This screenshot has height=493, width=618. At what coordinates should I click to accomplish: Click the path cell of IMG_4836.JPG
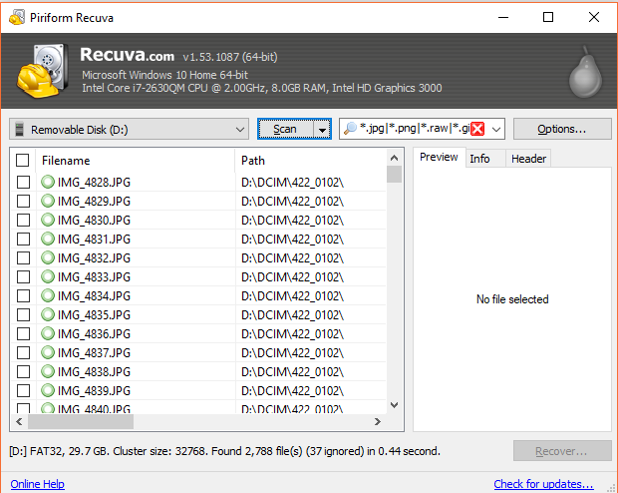311,334
